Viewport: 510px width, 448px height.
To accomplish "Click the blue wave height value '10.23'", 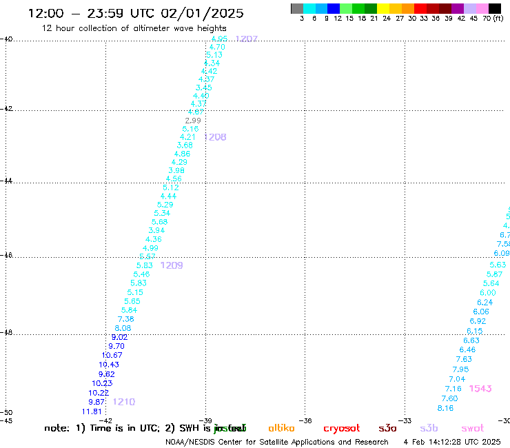I will (x=102, y=383).
